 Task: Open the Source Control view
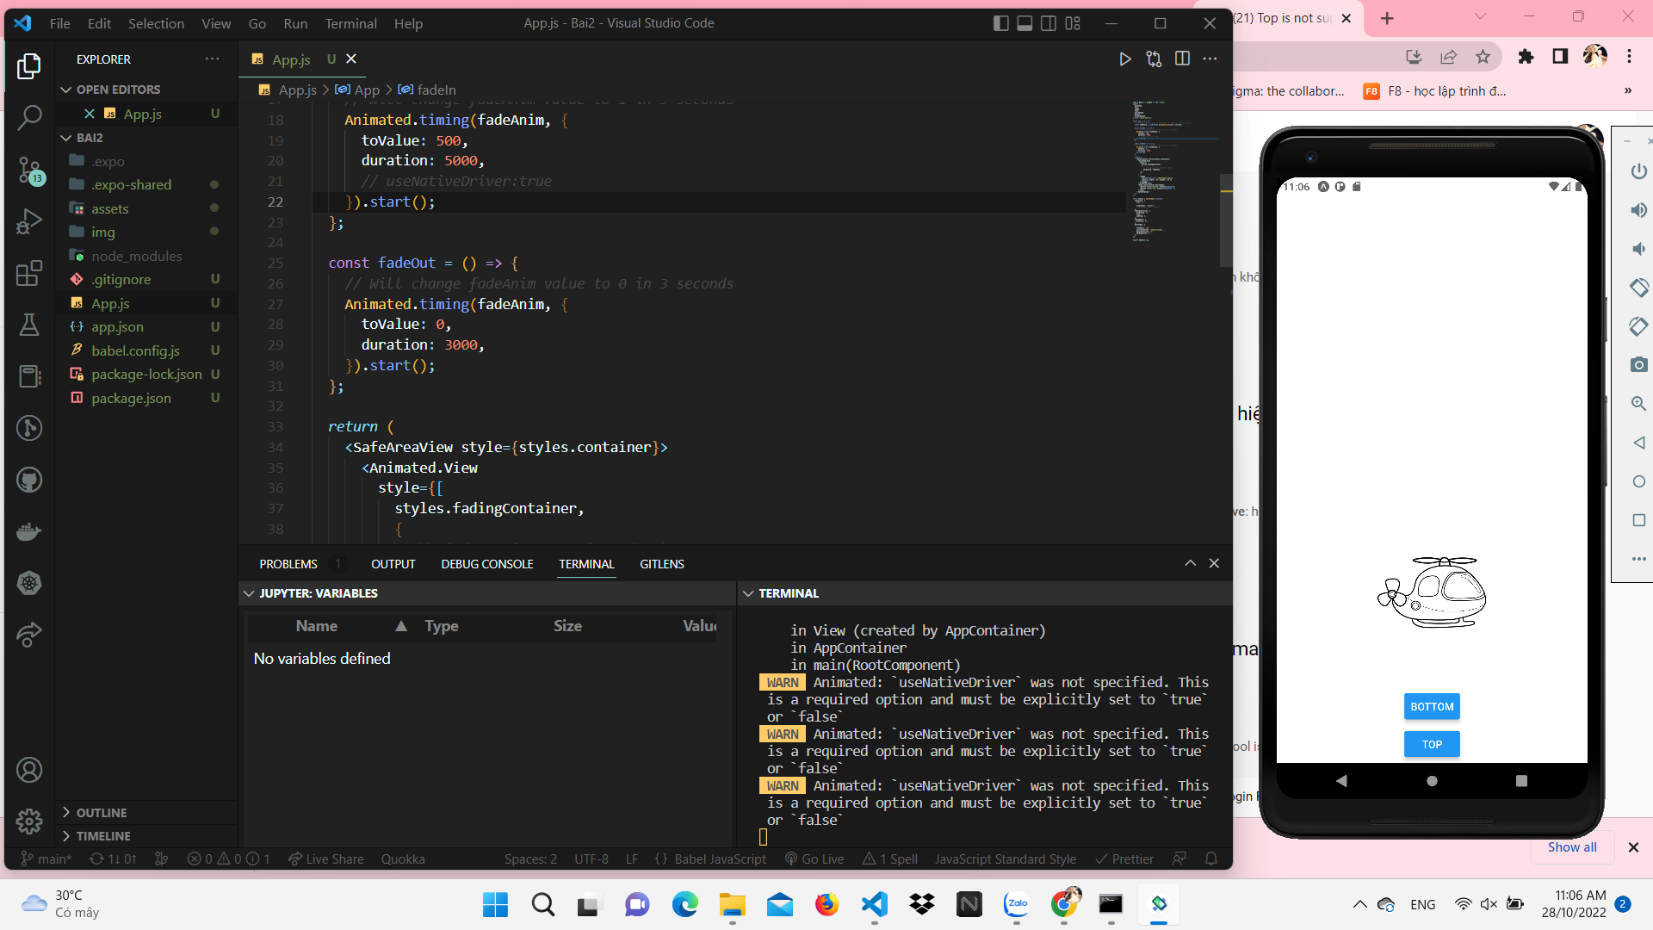pyautogui.click(x=28, y=170)
